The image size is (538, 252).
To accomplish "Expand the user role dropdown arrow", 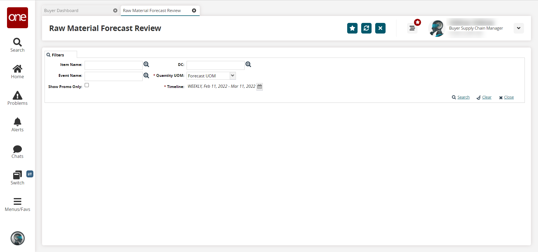I will (x=519, y=28).
